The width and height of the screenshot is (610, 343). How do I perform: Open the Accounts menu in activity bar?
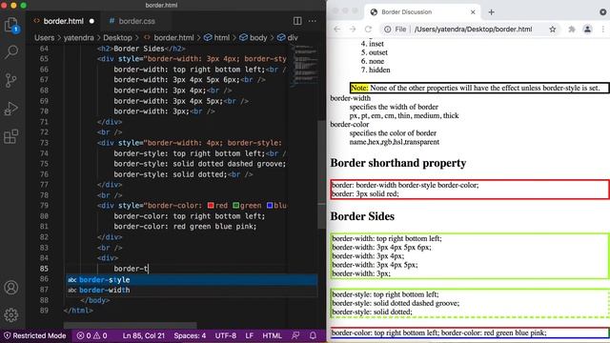point(10,288)
